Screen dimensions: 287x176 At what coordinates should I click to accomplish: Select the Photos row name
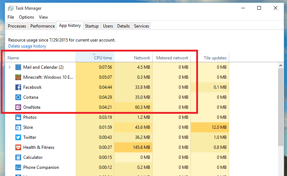click(x=30, y=117)
